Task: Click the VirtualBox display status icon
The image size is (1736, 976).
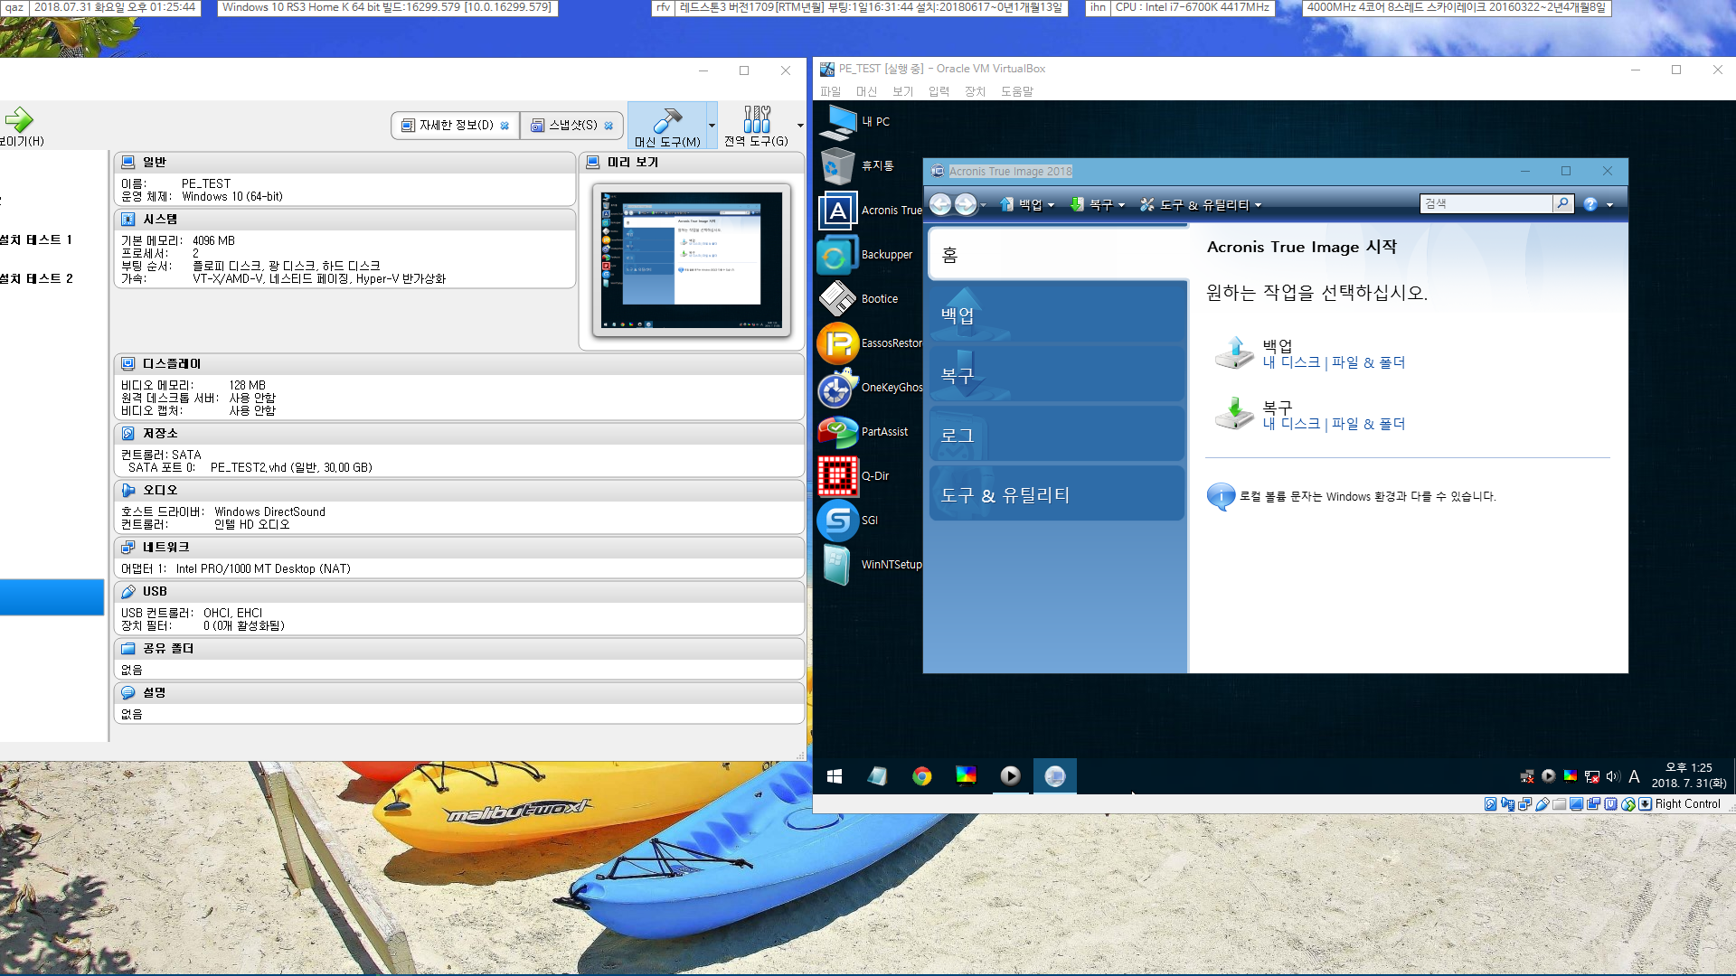Action: (x=1577, y=804)
